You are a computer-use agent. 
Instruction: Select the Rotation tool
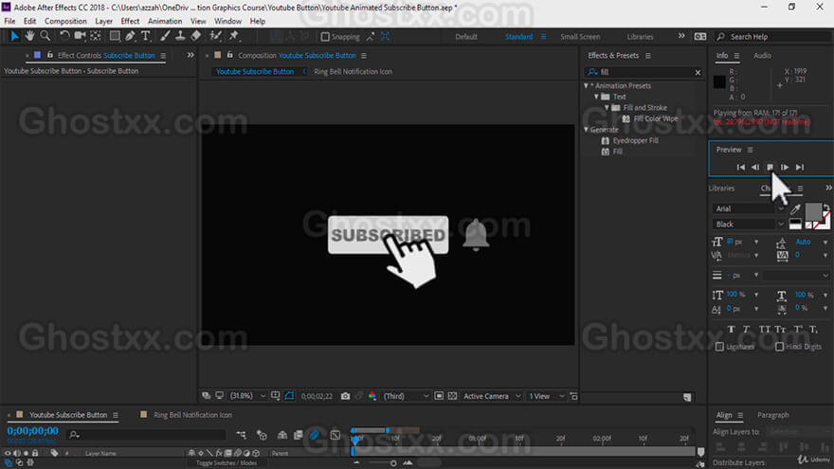pyautogui.click(x=63, y=36)
